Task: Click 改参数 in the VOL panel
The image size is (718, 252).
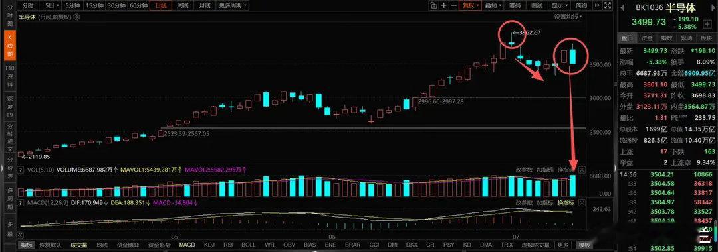Action: [x=524, y=170]
